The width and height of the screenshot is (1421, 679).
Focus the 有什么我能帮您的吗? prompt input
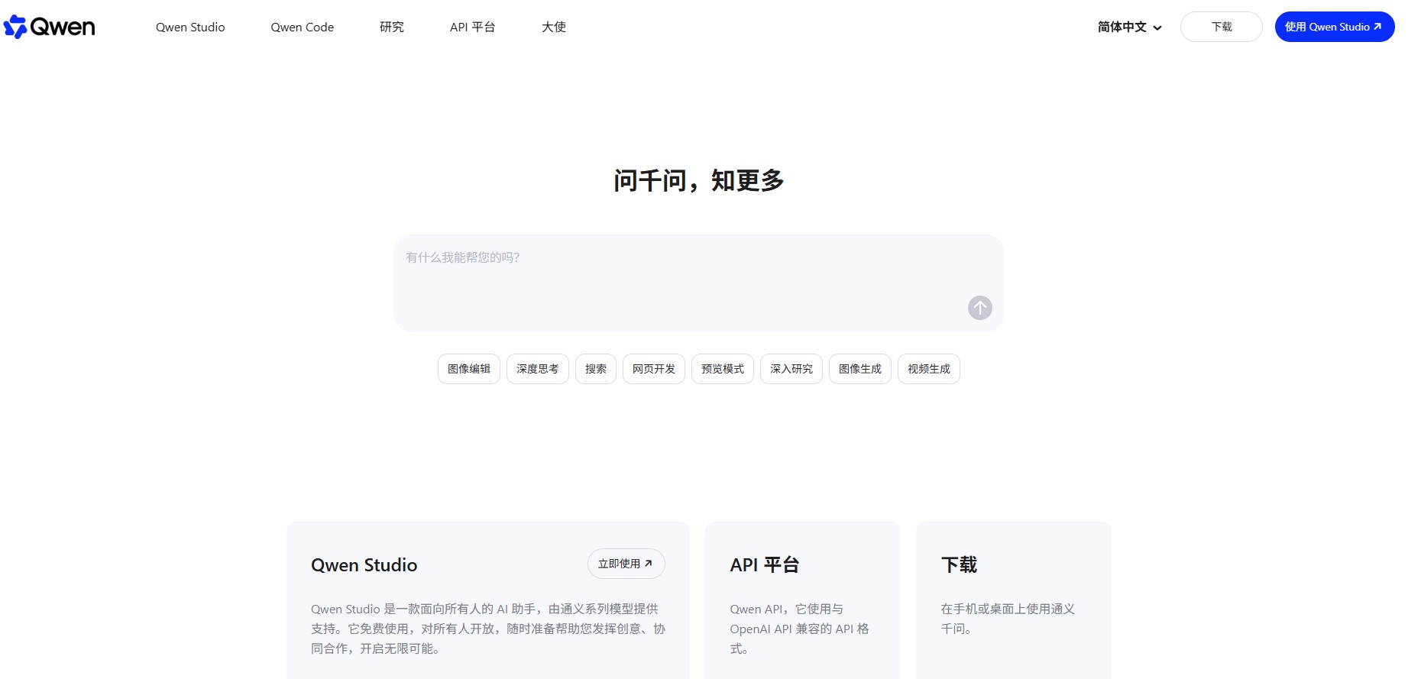tap(698, 283)
